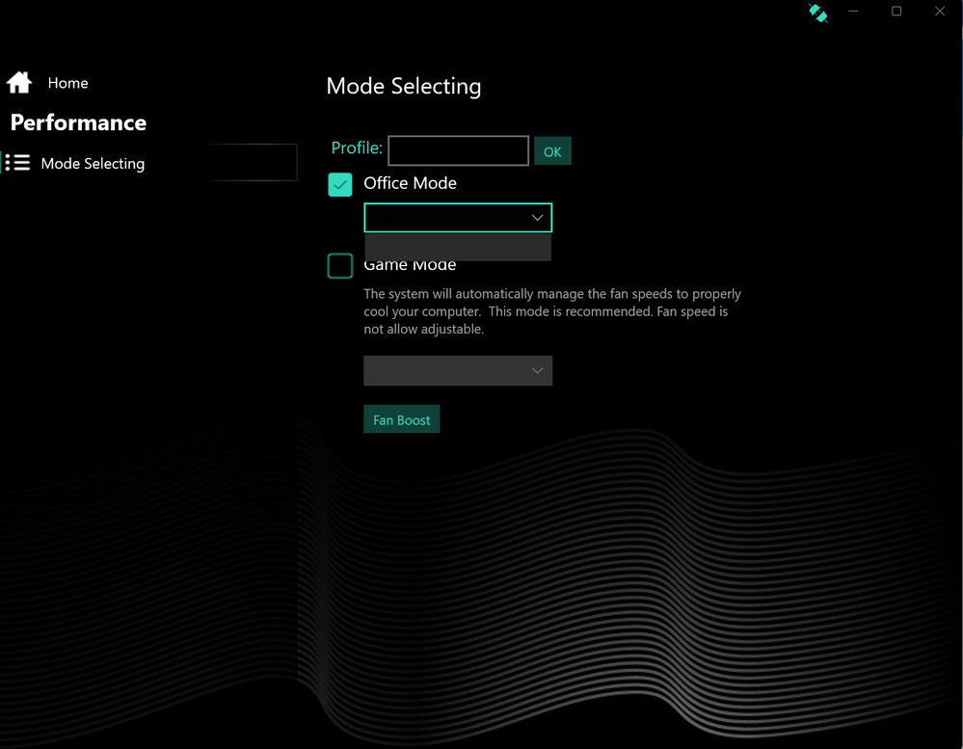Close the application window

click(x=940, y=12)
